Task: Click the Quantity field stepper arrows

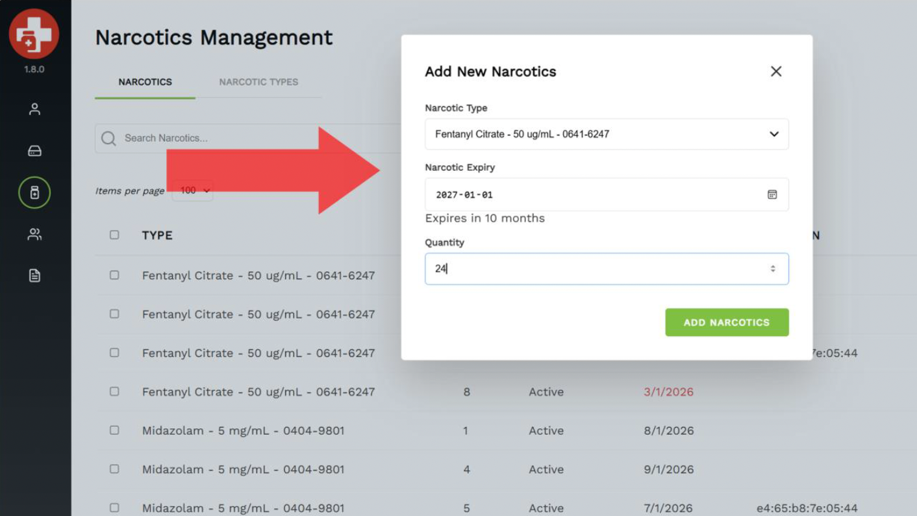Action: pyautogui.click(x=772, y=269)
